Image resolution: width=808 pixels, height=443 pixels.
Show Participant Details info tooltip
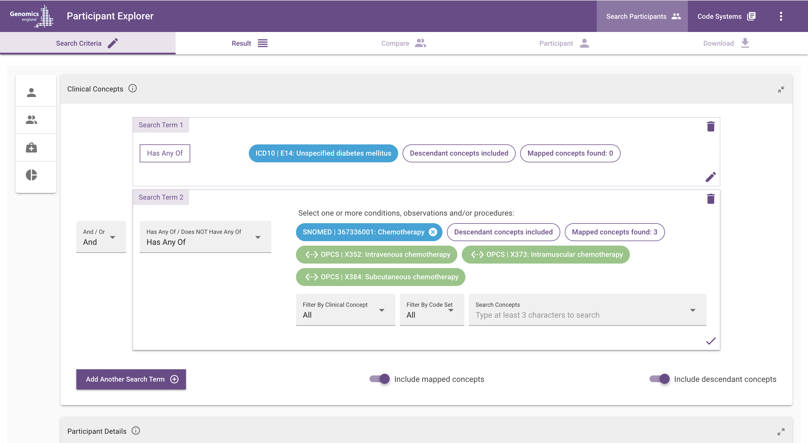136,431
